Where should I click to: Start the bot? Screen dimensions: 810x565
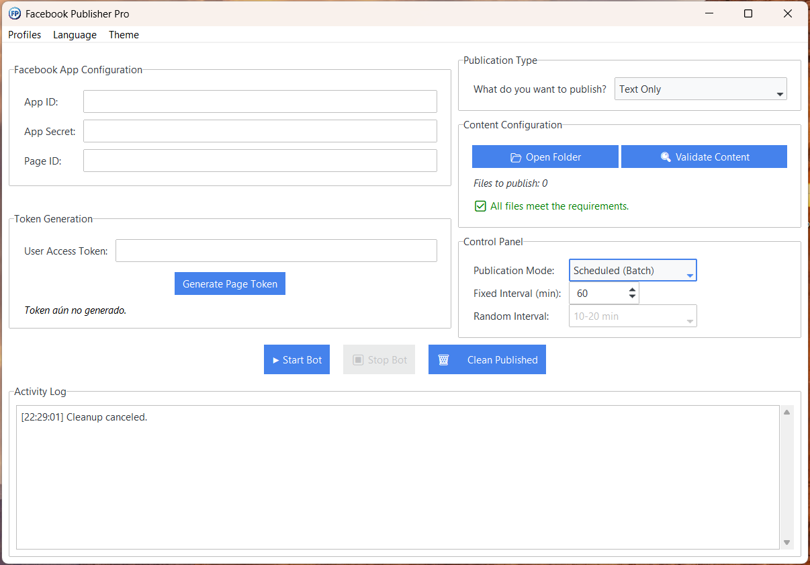297,360
